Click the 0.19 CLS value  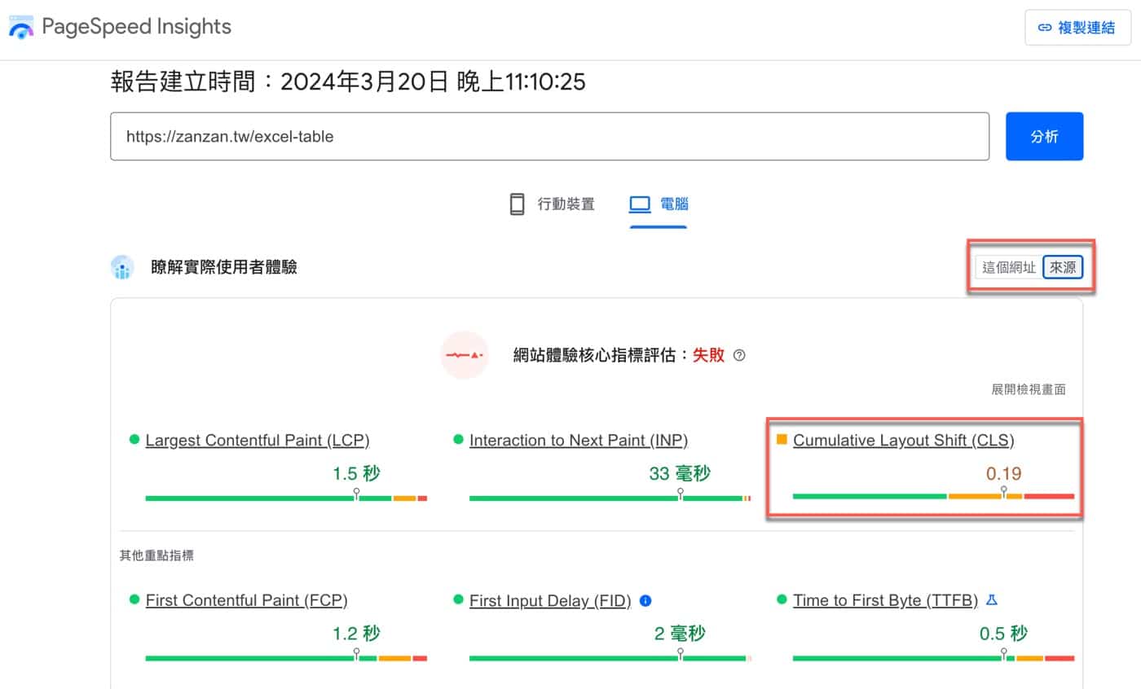pos(1004,473)
